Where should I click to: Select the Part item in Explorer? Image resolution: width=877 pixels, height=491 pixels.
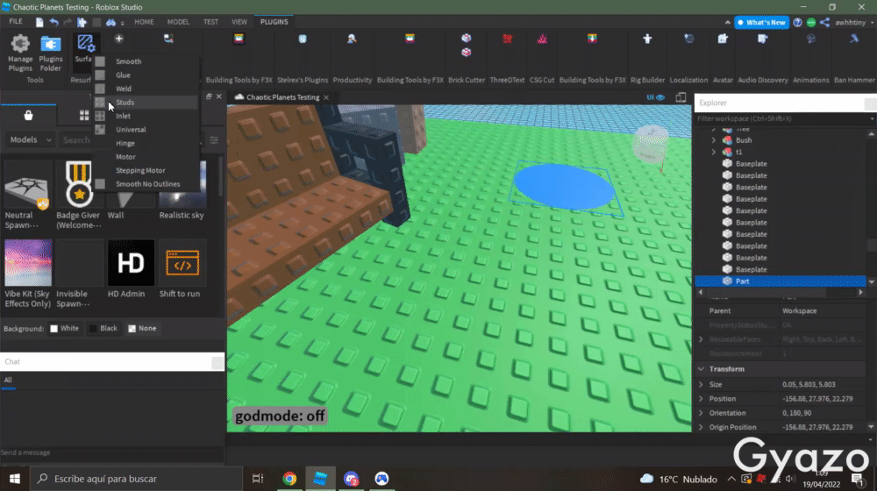(x=781, y=281)
